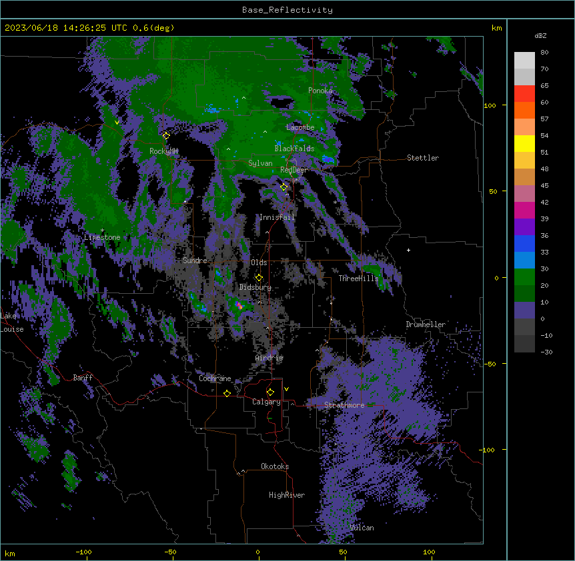Click the Drumheller city label
Image resolution: width=575 pixels, height=561 pixels.
point(426,324)
